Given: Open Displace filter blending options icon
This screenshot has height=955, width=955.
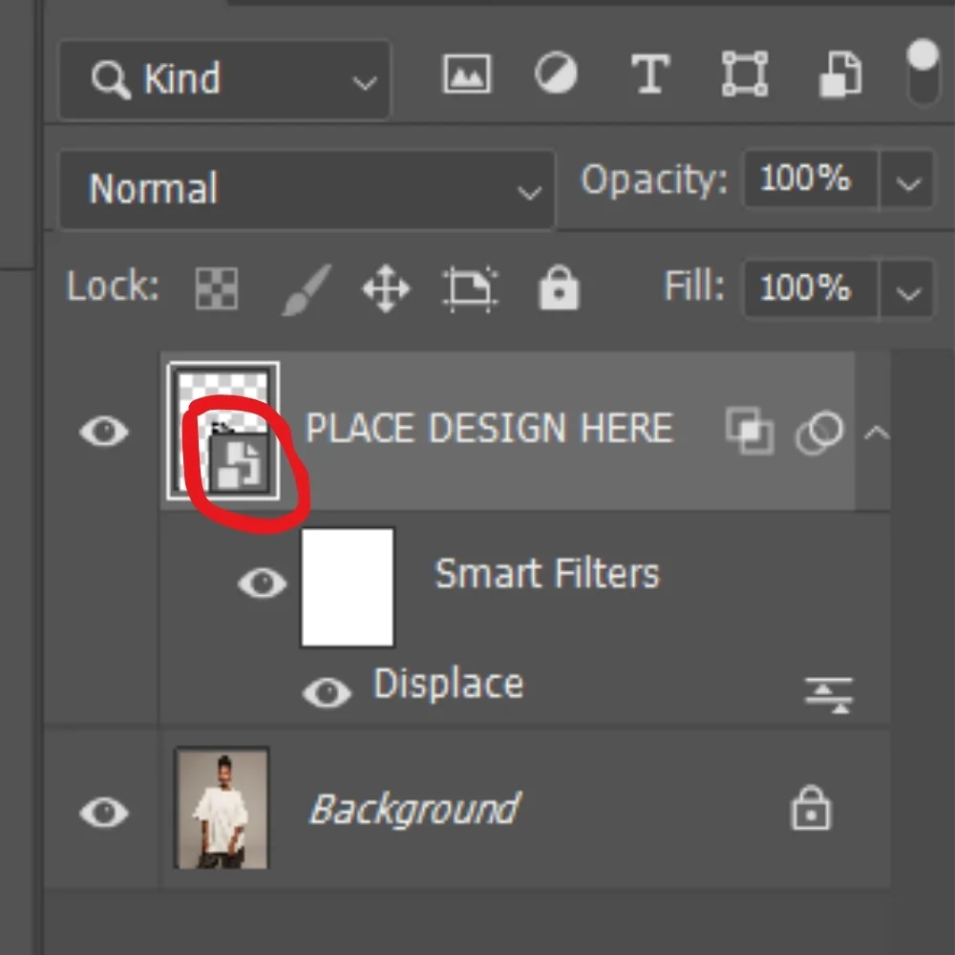Looking at the screenshot, I should [x=829, y=695].
